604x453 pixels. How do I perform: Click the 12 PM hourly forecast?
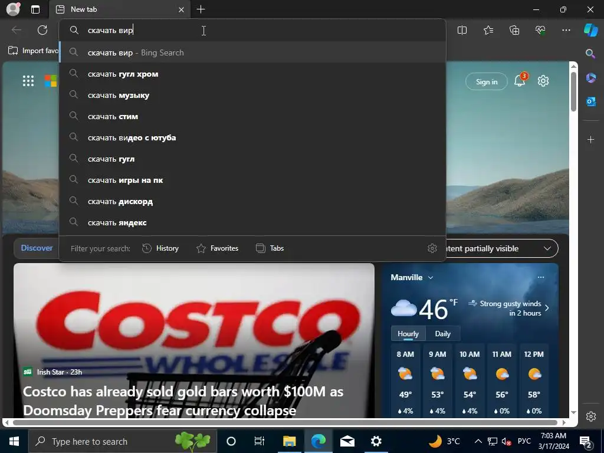[x=534, y=382]
